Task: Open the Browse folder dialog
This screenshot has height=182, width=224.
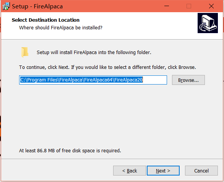Action: [x=188, y=80]
